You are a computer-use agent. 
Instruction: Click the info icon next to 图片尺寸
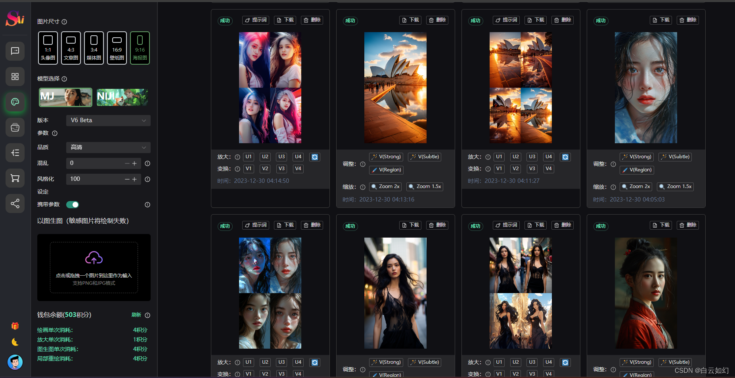point(64,22)
